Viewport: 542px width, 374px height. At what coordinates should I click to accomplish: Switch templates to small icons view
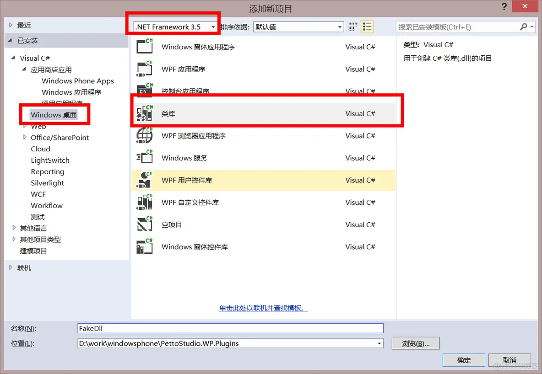[x=353, y=27]
